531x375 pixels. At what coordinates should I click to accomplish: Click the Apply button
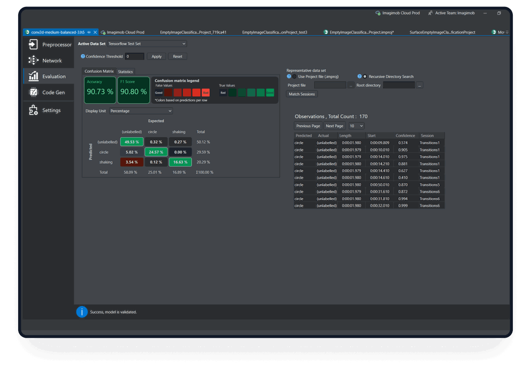tap(156, 57)
